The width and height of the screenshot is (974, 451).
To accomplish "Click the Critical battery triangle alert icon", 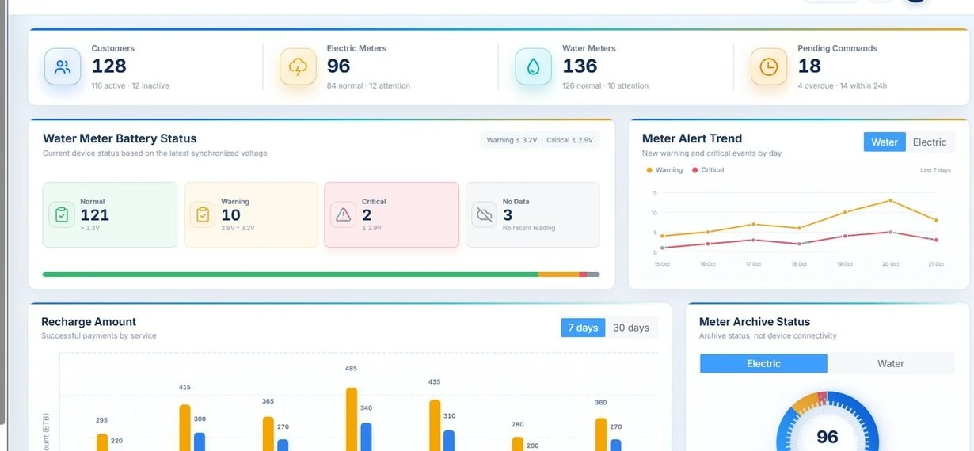I will pos(344,214).
